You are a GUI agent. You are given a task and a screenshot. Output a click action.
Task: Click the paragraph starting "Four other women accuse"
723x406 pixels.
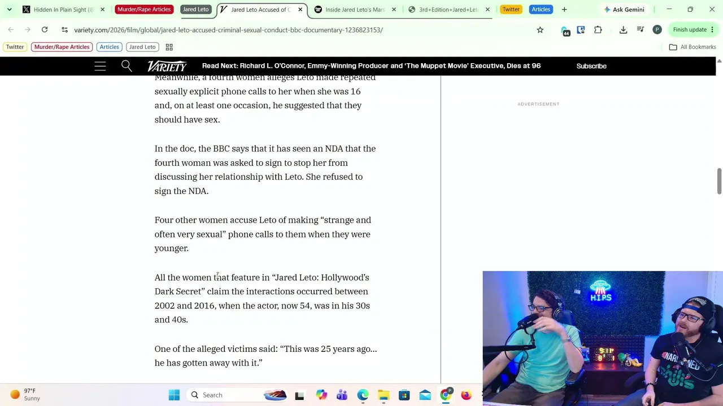[x=263, y=234]
